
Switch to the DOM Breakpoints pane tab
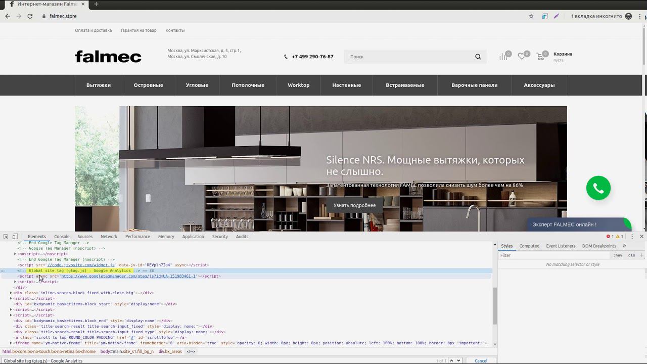[x=599, y=246]
